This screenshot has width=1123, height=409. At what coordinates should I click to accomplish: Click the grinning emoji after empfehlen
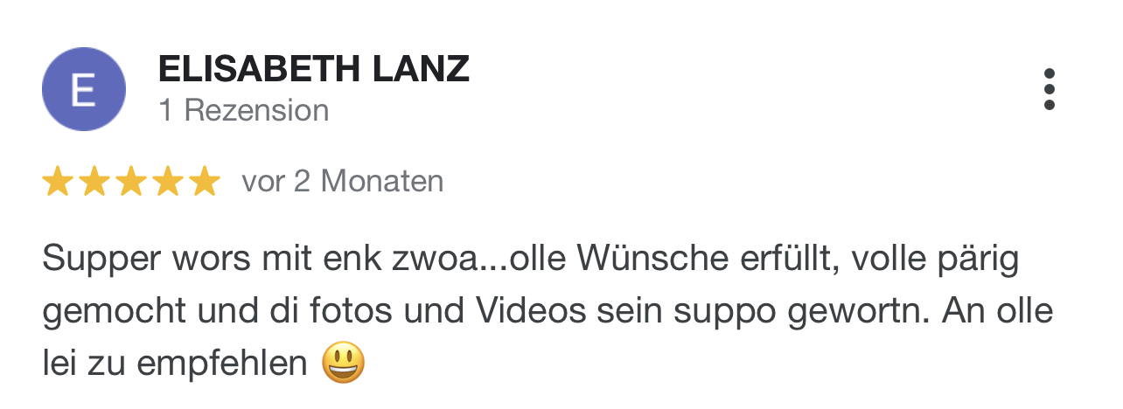tap(343, 363)
